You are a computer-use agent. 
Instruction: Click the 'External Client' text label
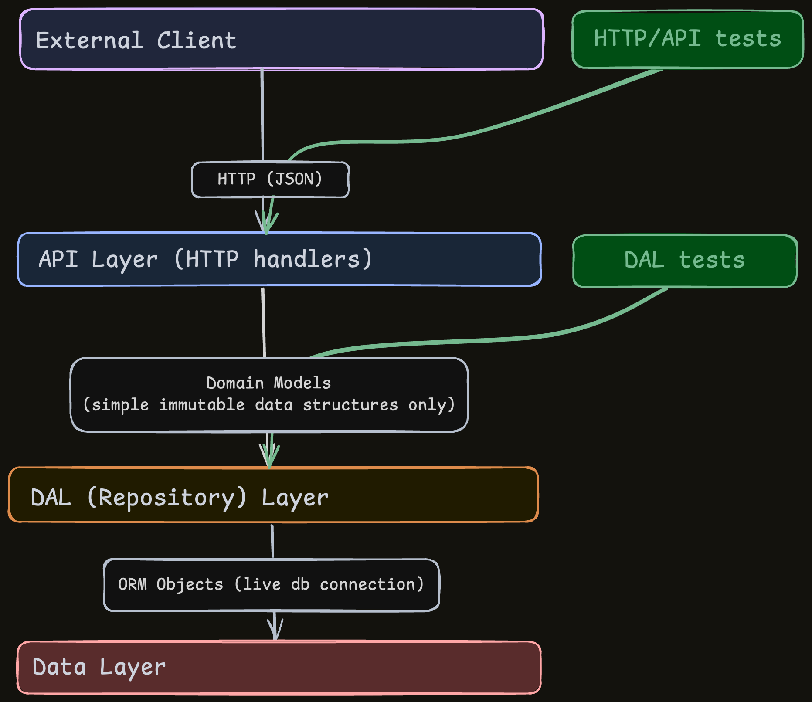[x=136, y=41]
